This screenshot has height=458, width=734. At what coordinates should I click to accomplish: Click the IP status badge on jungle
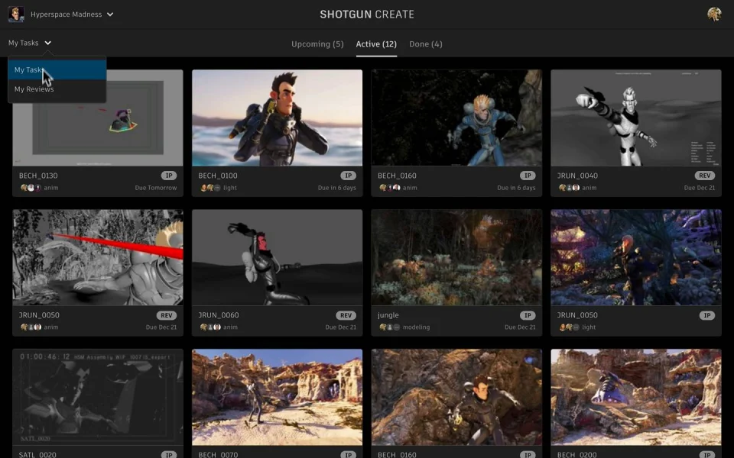528,315
